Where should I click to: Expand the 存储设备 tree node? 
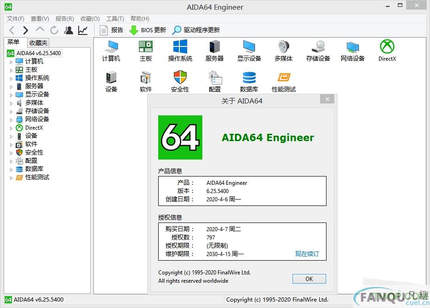pyautogui.click(x=11, y=112)
